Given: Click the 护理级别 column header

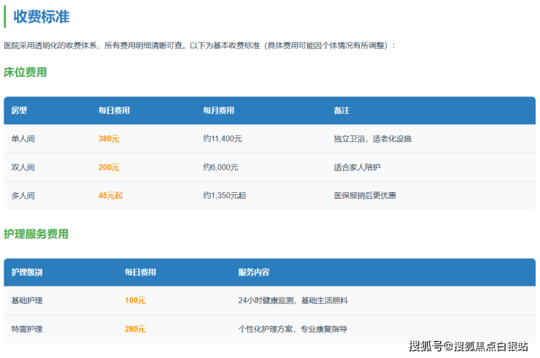Looking at the screenshot, I should click(27, 272).
